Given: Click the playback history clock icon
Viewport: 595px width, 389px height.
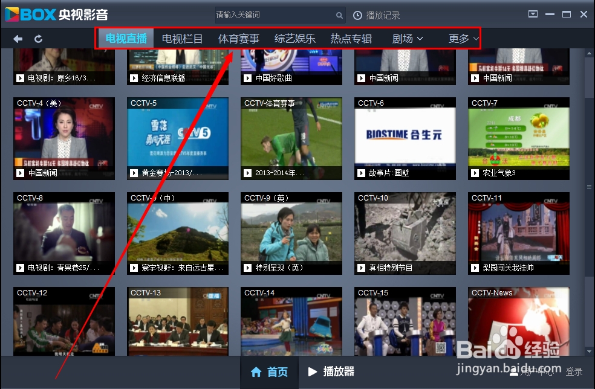Looking at the screenshot, I should point(357,15).
